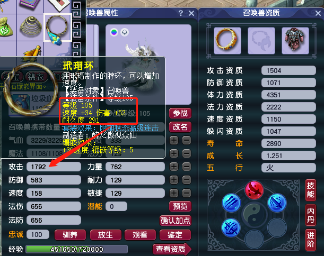Select the blue dagger skill on right
Image resolution: width=324 pixels, height=256 pixels.
coord(277,203)
